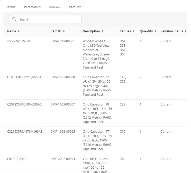Viewport: 191px width, 173px height.
Task: Sort by Name column arrows
Action: [x=19, y=31]
